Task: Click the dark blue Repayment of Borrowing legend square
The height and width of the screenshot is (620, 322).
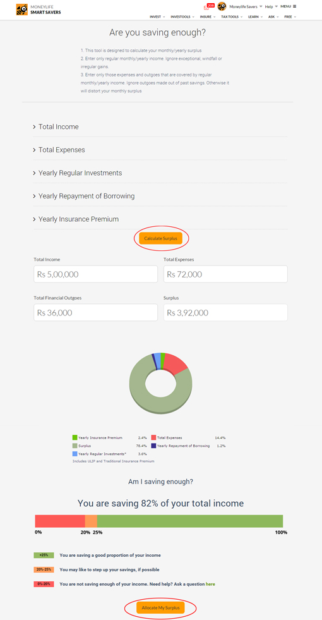Action: coord(153,446)
